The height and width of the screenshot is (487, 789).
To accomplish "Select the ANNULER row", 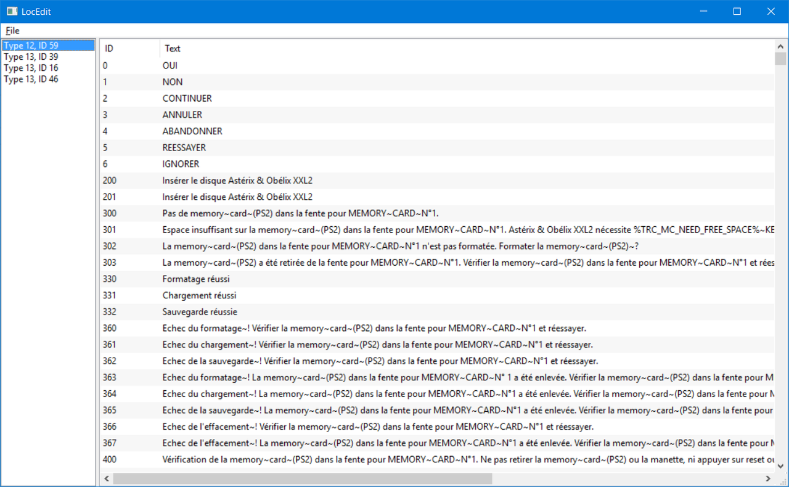I will pyautogui.click(x=437, y=115).
